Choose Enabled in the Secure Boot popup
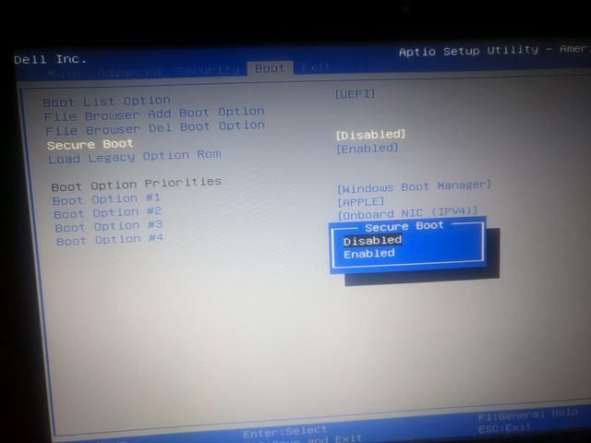The width and height of the screenshot is (591, 443). click(369, 254)
